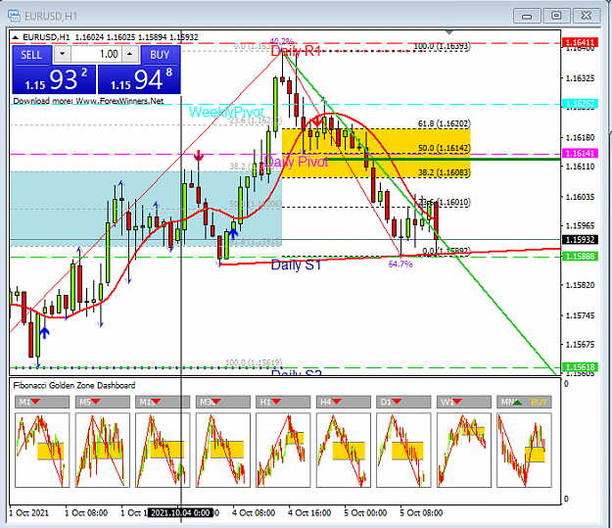Viewport: 612px width, 528px height.
Task: Click the SELL button in one-click panel
Action: click(x=31, y=55)
